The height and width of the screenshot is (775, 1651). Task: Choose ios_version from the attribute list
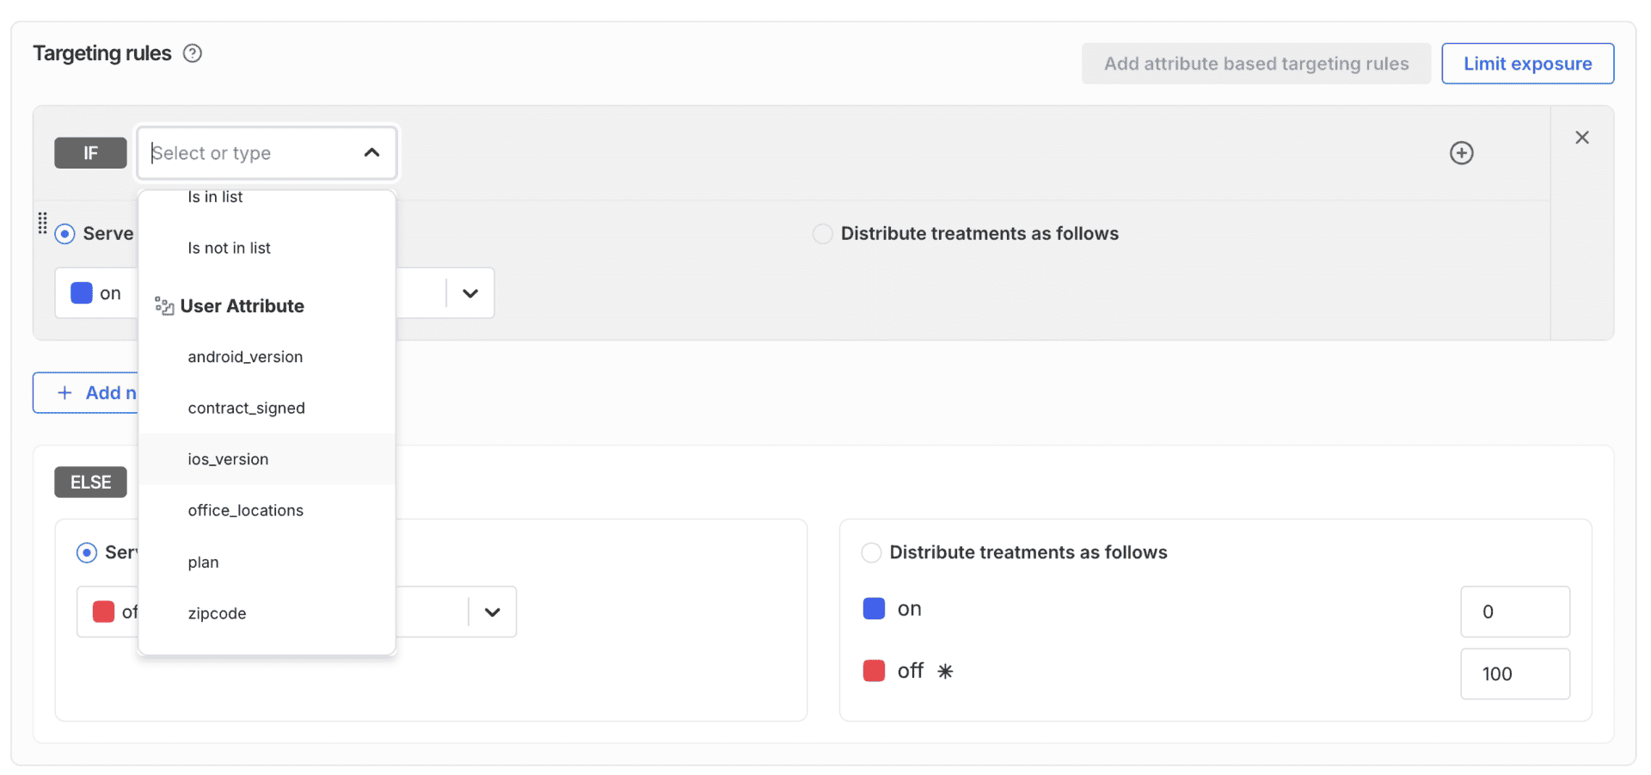[x=229, y=459]
